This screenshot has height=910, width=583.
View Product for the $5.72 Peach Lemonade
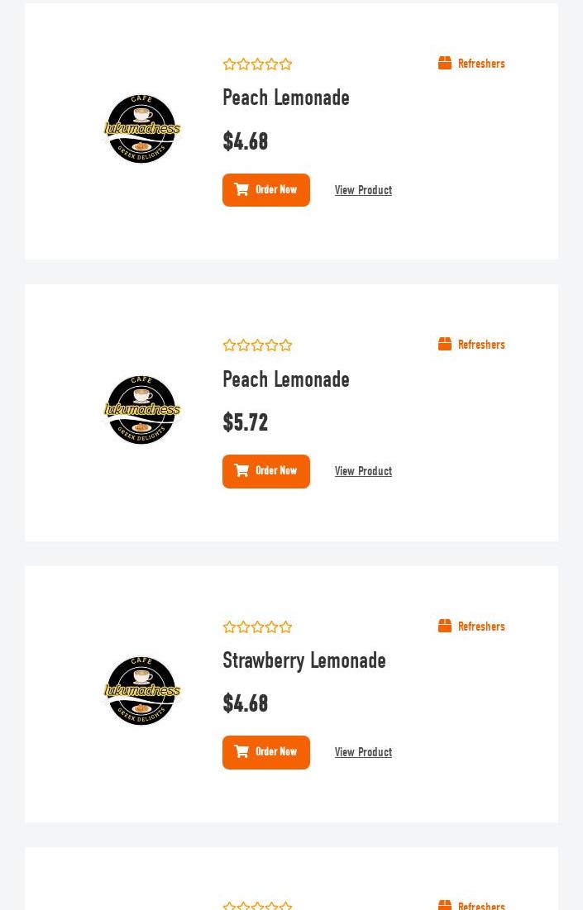pyautogui.click(x=364, y=471)
